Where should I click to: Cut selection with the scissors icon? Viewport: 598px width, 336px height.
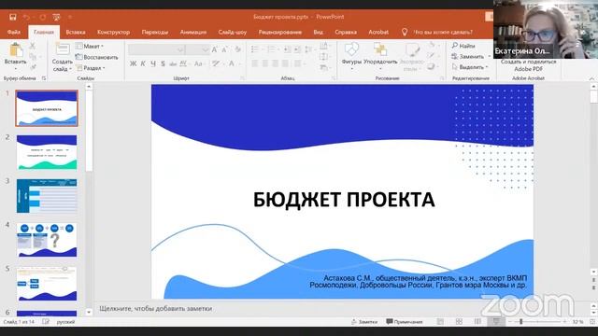33,46
